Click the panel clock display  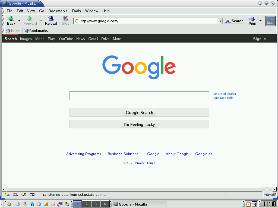(x=269, y=204)
